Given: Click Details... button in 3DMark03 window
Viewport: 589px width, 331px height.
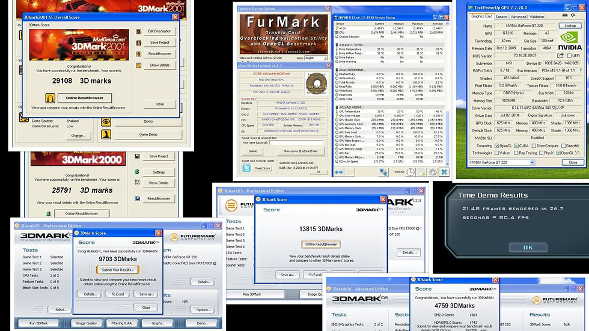Looking at the screenshot, I should 409,252.
